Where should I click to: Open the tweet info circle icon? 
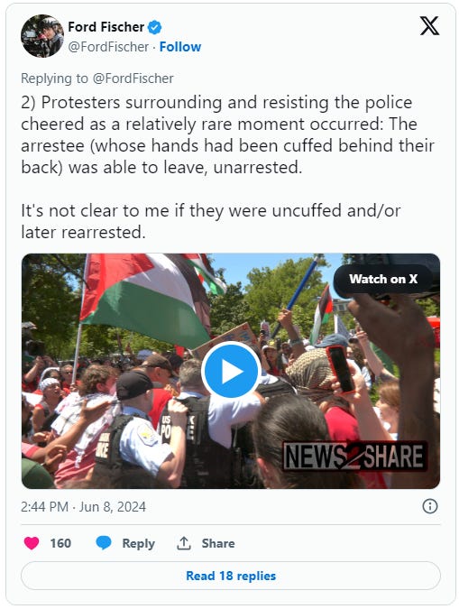[430, 506]
